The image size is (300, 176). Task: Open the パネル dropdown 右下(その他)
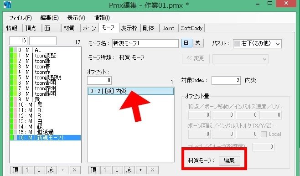(x=257, y=44)
